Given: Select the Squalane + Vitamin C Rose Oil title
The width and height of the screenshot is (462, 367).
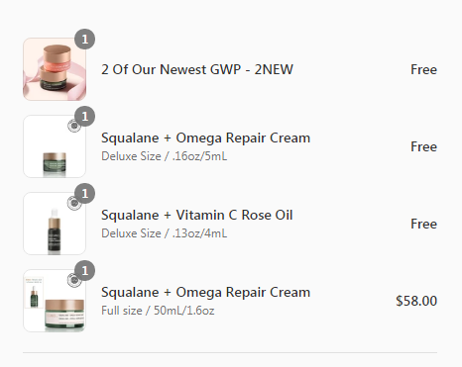Looking at the screenshot, I should click(x=197, y=215).
